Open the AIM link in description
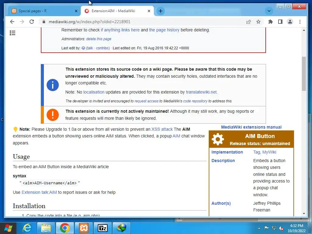The width and height of the screenshot is (312, 234). [176, 136]
